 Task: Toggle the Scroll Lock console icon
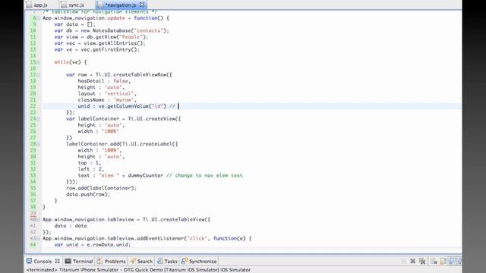(x=443, y=261)
